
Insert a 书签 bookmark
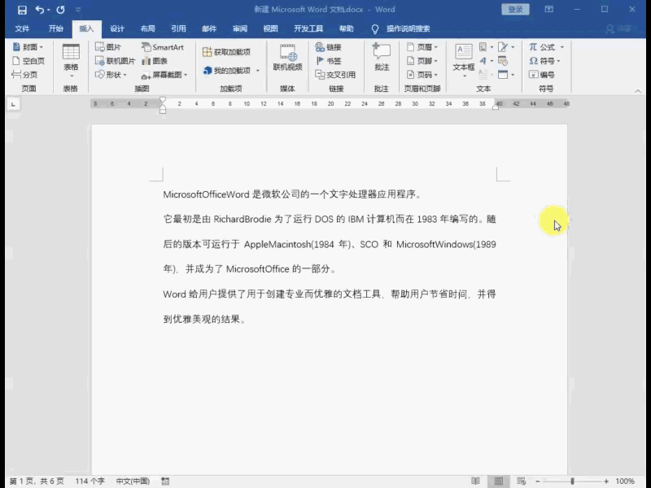point(329,61)
